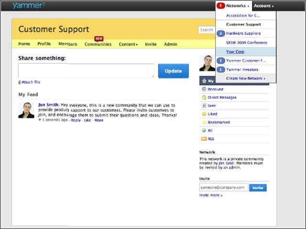Click Reply on Jon Smith's post

tap(76, 120)
